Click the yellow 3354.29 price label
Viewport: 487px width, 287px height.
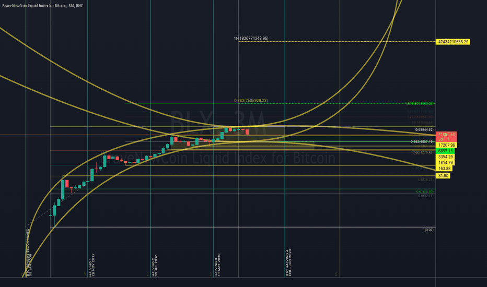coord(445,157)
